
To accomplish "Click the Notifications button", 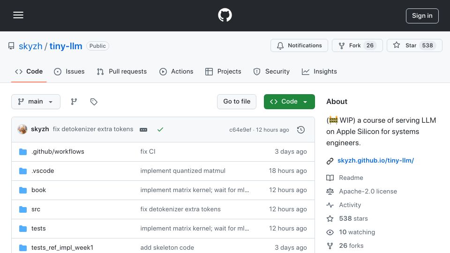I will click(x=299, y=45).
